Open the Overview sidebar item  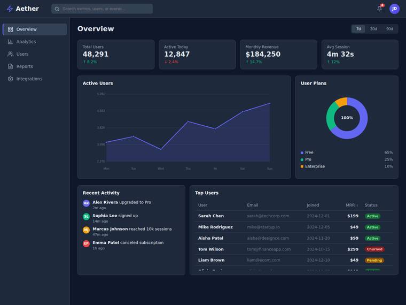tap(35, 29)
